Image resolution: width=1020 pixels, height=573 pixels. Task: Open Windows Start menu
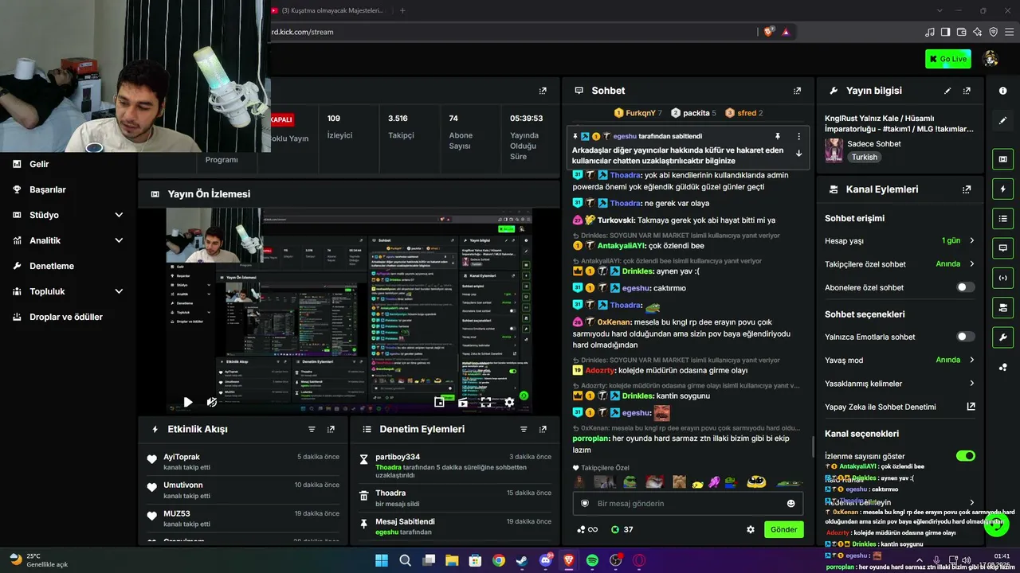pos(381,560)
